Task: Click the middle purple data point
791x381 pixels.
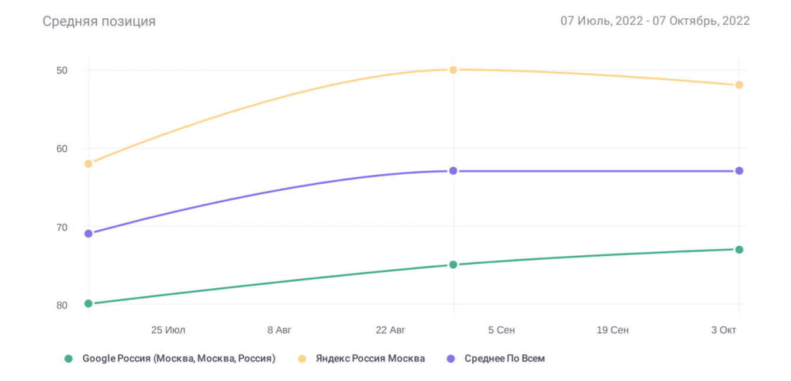Action: 453,171
